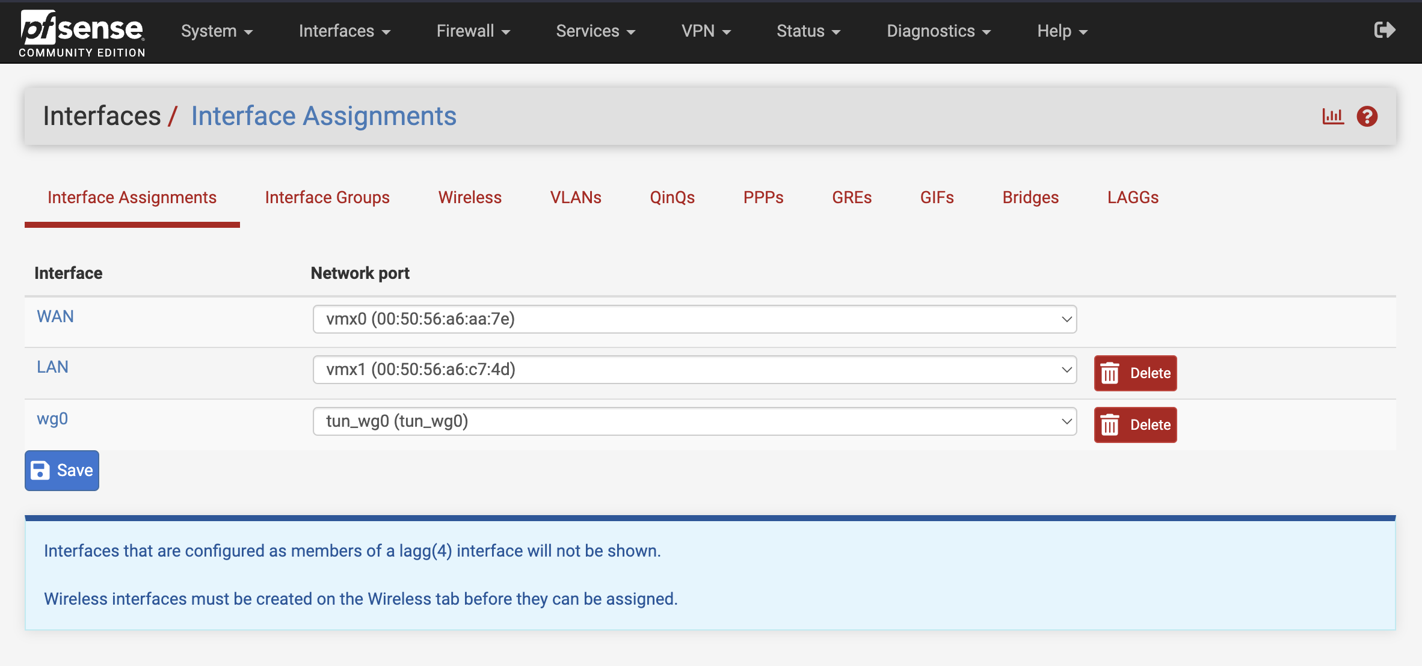Image resolution: width=1422 pixels, height=666 pixels.
Task: Click the red help question icon
Action: click(1367, 116)
